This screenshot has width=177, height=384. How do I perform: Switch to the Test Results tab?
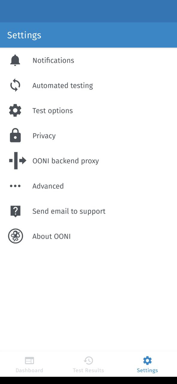click(88, 364)
